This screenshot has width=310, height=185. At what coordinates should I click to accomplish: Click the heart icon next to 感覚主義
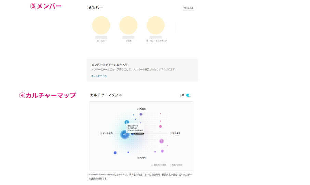click(x=171, y=133)
